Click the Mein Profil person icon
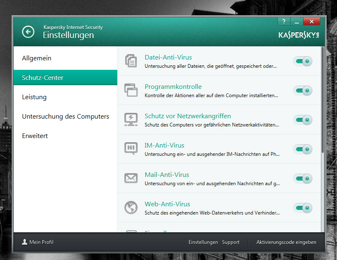 tap(25, 242)
